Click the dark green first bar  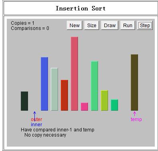point(24,101)
